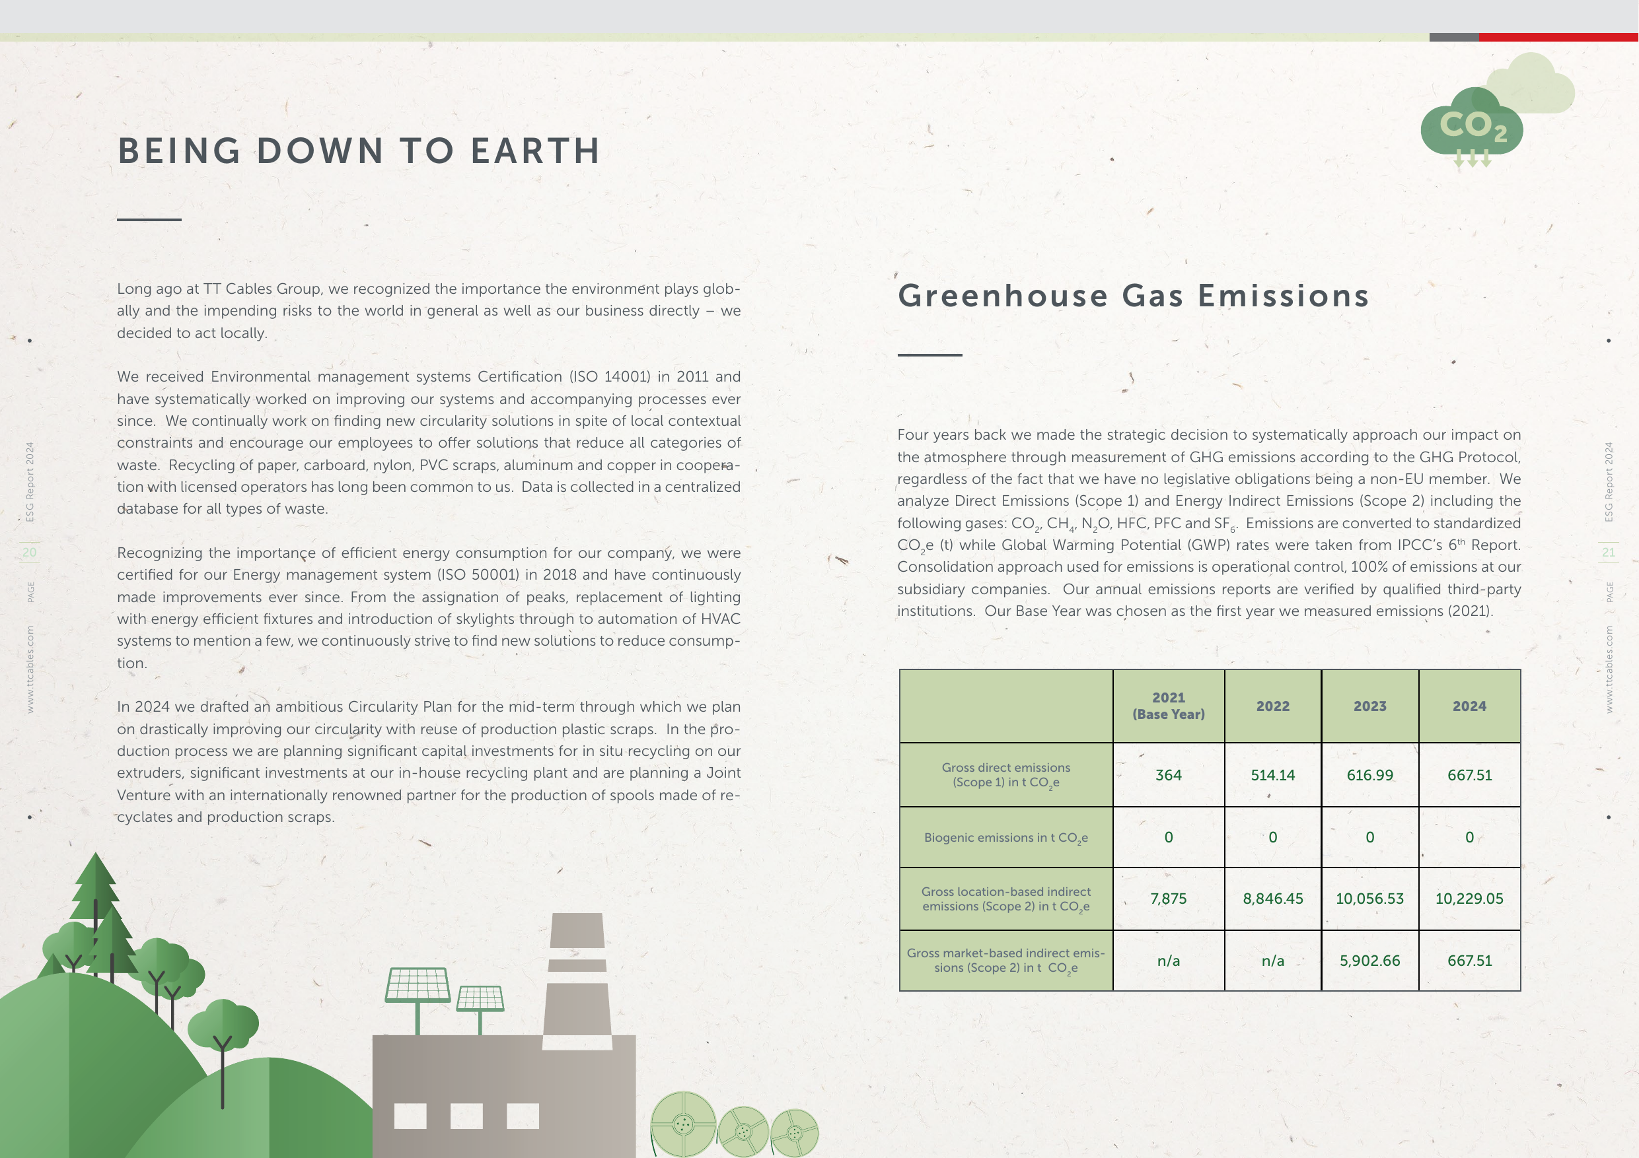Click the CO2 cloud icon
The image size is (1639, 1158).
[1471, 127]
